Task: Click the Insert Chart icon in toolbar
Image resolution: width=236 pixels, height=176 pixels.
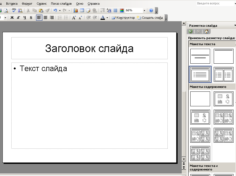Action: click(x=75, y=10)
